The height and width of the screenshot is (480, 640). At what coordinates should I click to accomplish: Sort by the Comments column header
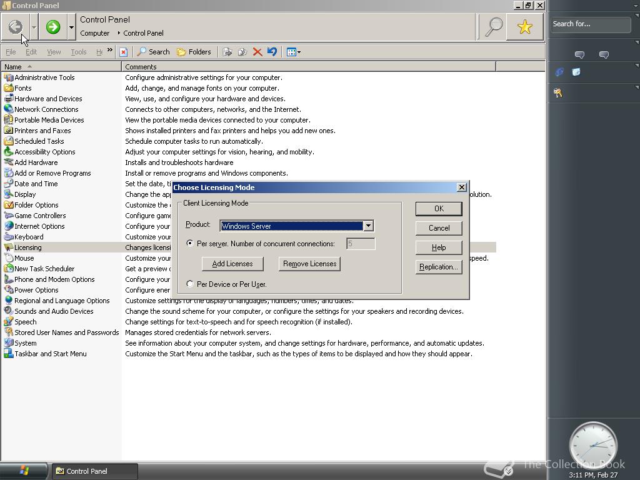309,66
